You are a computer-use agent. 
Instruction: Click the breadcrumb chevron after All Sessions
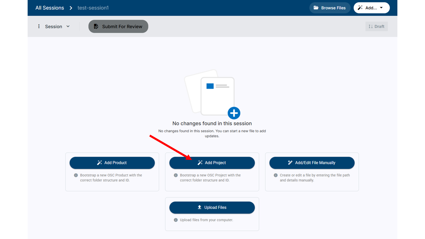pos(71,8)
